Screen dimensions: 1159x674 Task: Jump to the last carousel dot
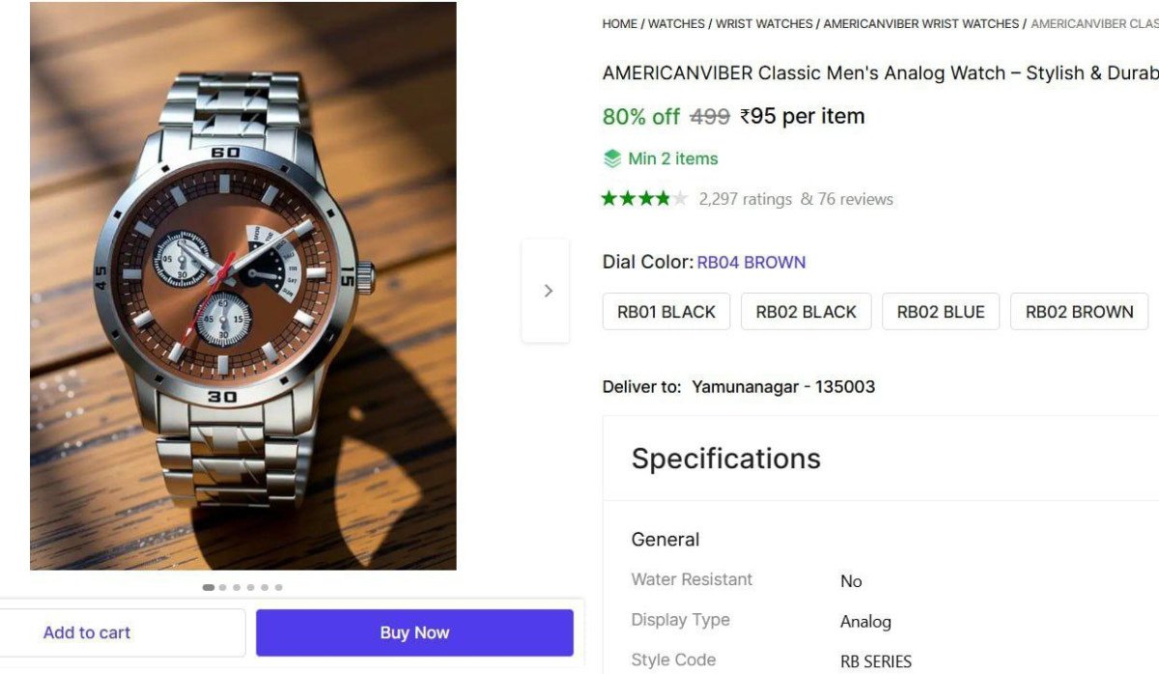[279, 587]
